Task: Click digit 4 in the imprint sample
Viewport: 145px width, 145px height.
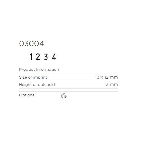Action: (54, 57)
